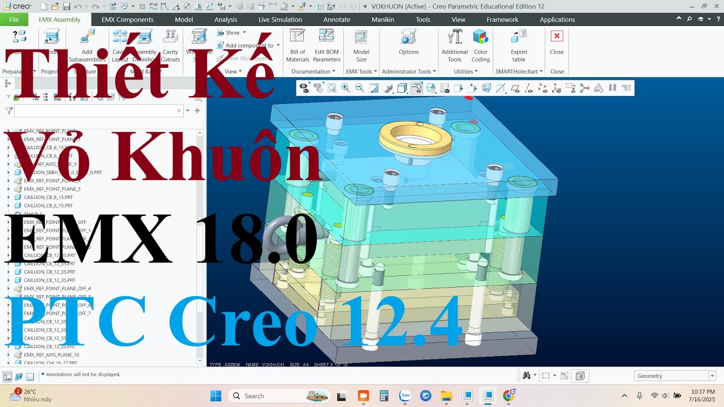Zoom out using graphics toolbar icon
This screenshot has width=724, height=407.
tap(360, 88)
